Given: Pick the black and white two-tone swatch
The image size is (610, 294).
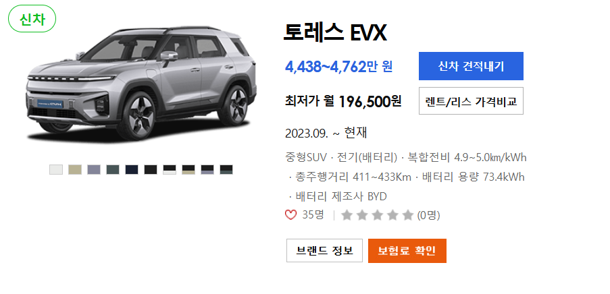Looking at the screenshot, I should [x=170, y=170].
